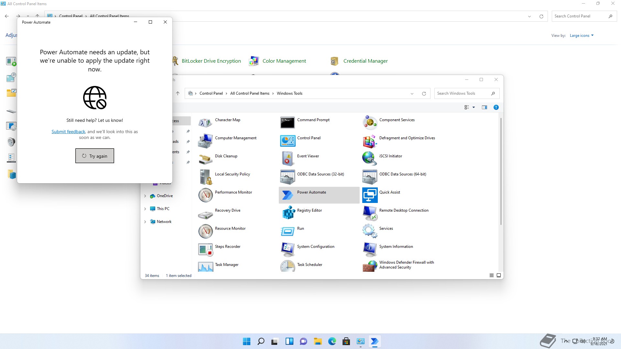This screenshot has height=349, width=621.
Task: Expand the This PC tree node
Action: point(145,209)
